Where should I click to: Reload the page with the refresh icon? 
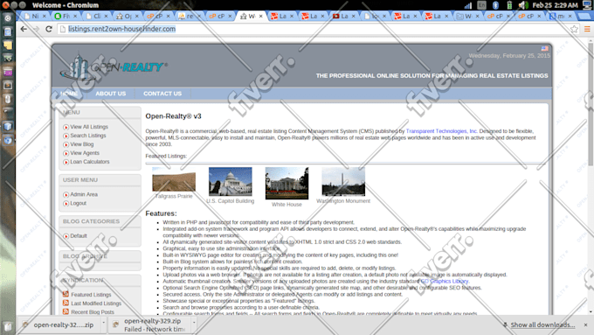click(49, 29)
